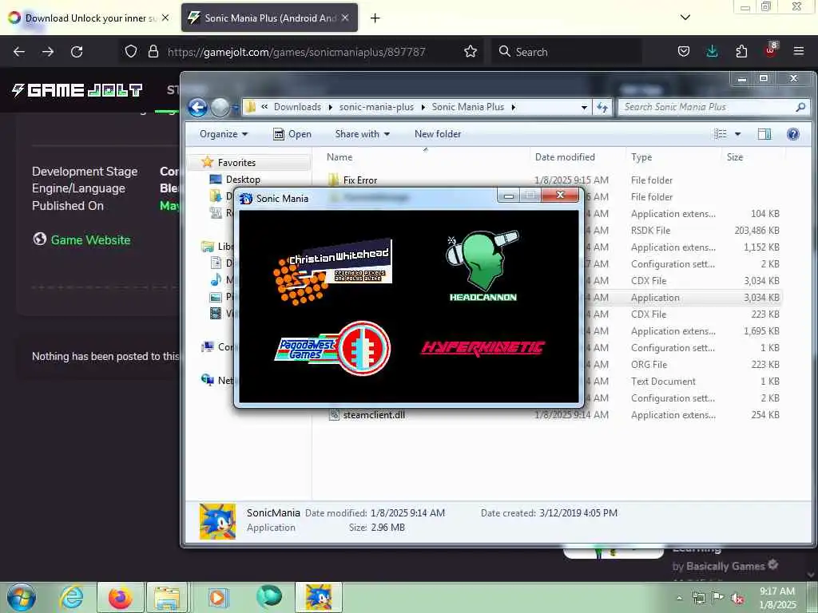Click Explorer back navigation button
This screenshot has width=818, height=613.
tap(198, 108)
